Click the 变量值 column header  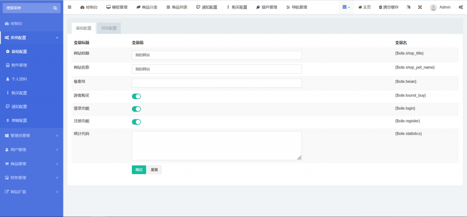pos(138,42)
